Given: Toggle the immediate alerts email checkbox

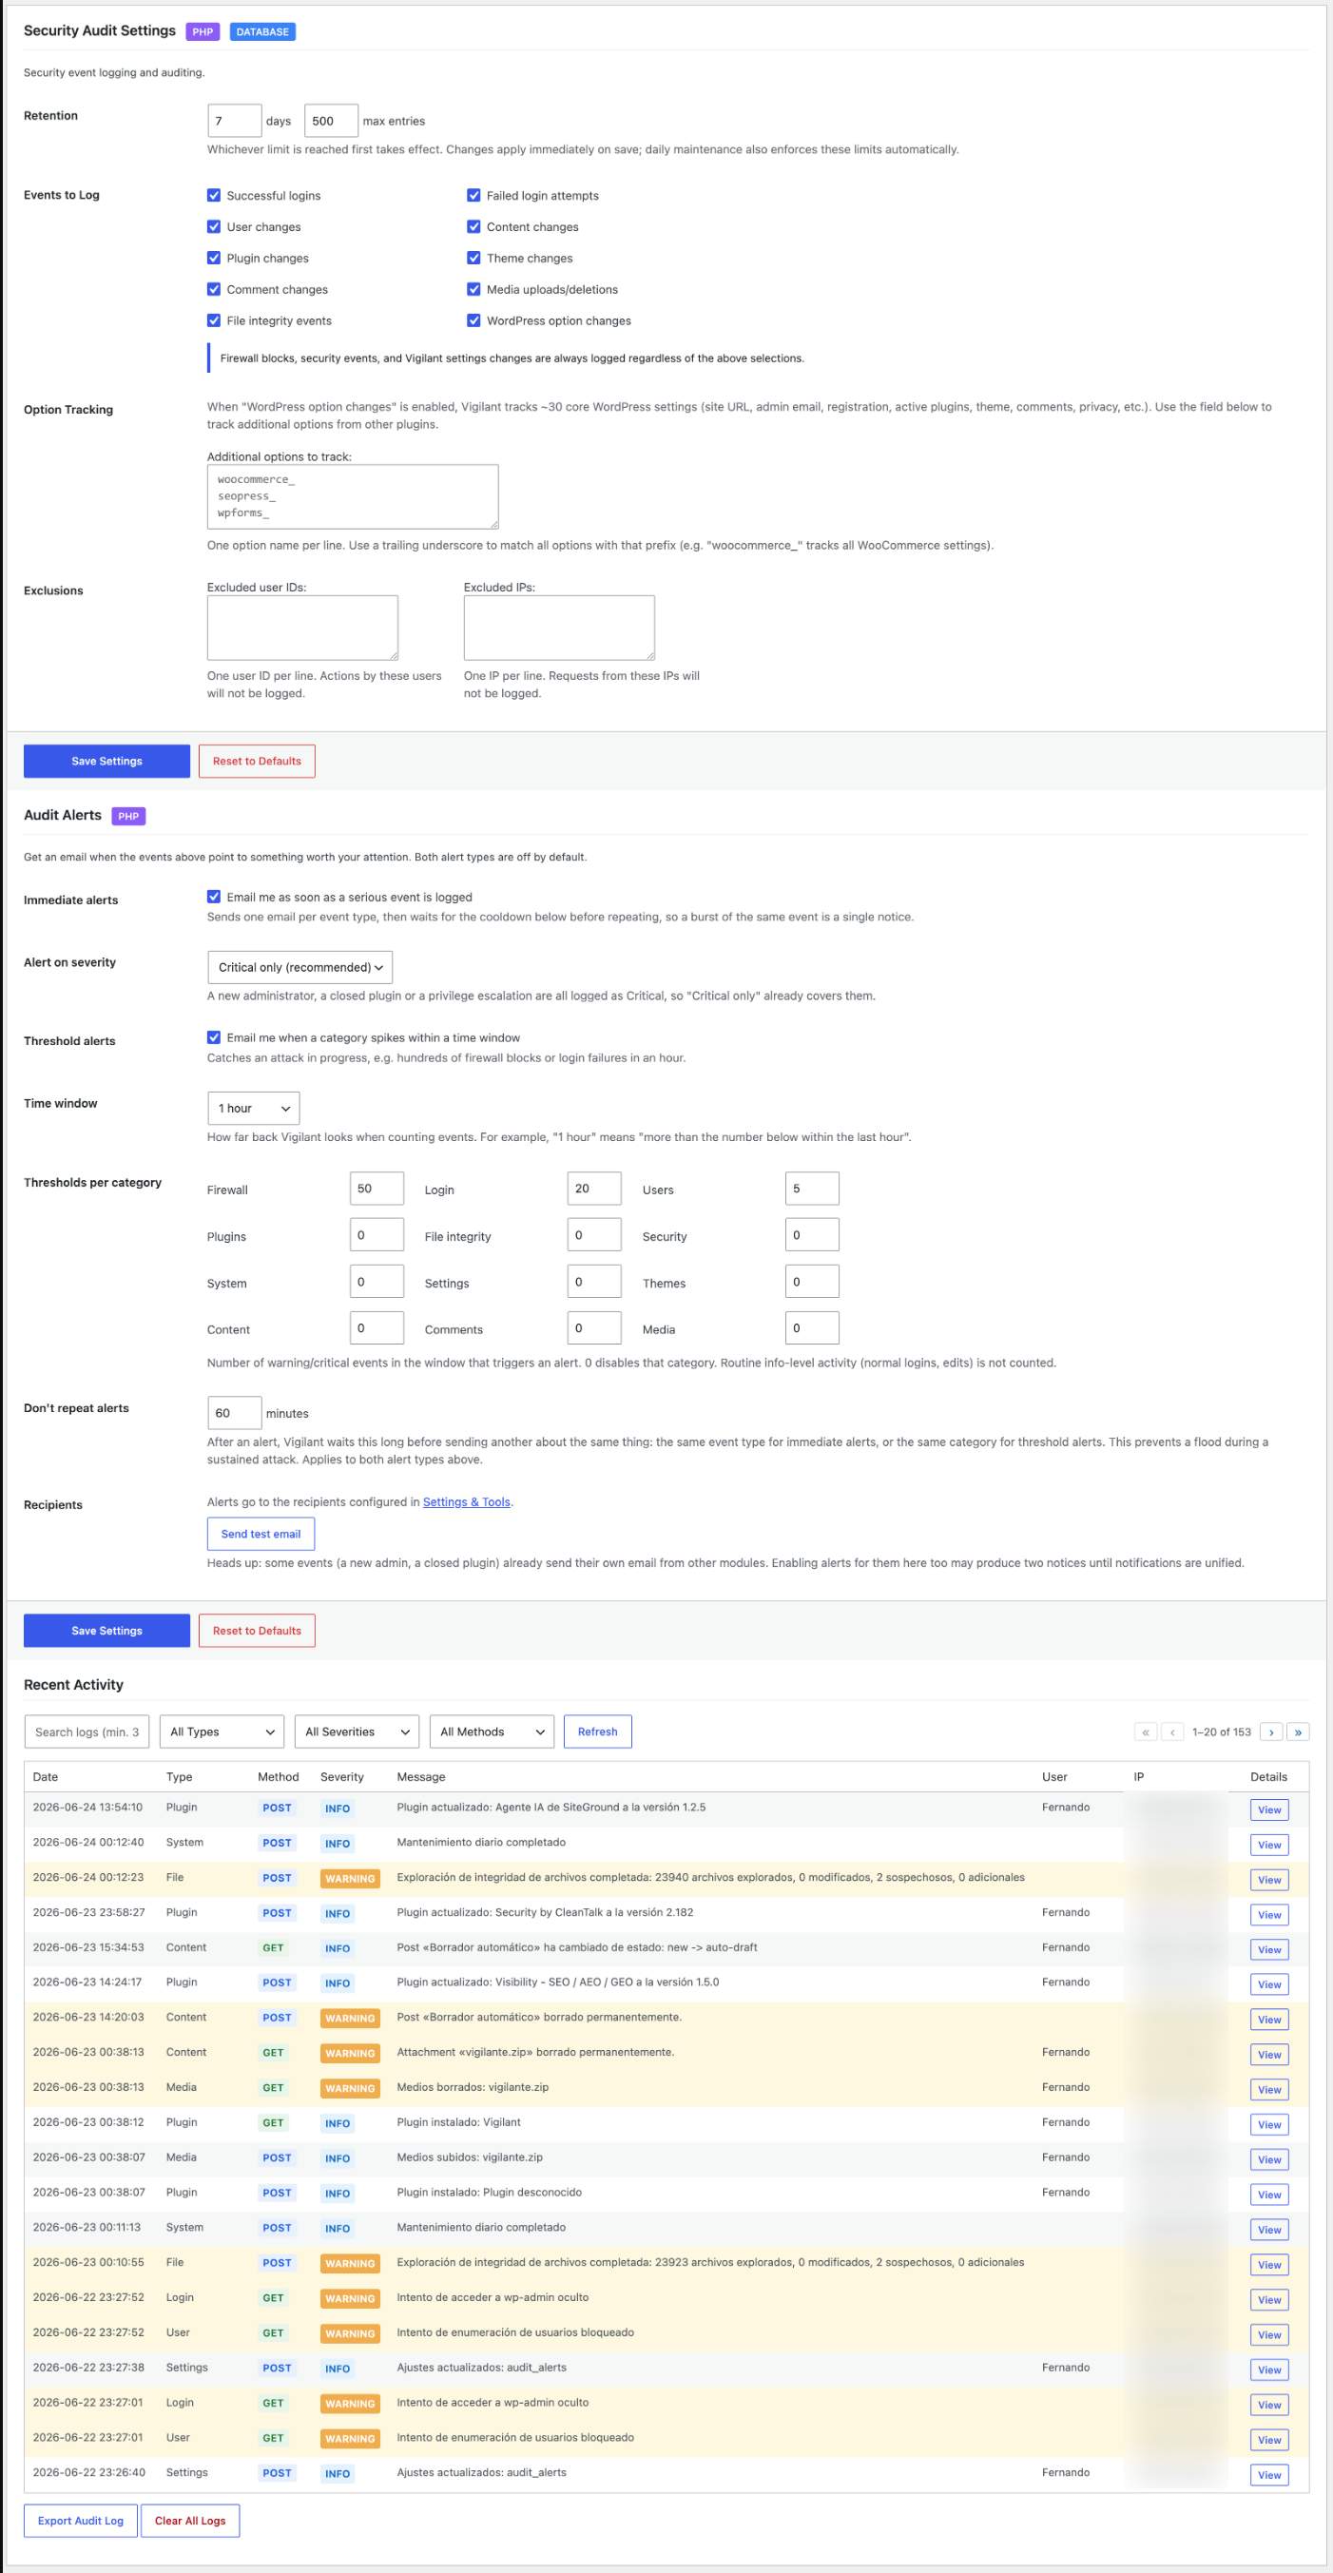Looking at the screenshot, I should tap(214, 897).
